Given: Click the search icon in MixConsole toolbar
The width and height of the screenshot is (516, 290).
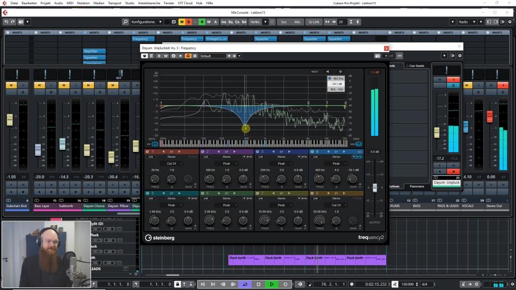Looking at the screenshot, I should pos(126,22).
